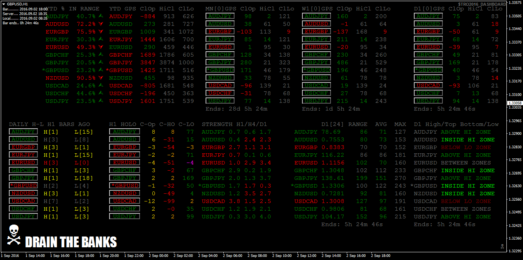Select the AUDJPY box under DAILY H-L

tap(23, 131)
